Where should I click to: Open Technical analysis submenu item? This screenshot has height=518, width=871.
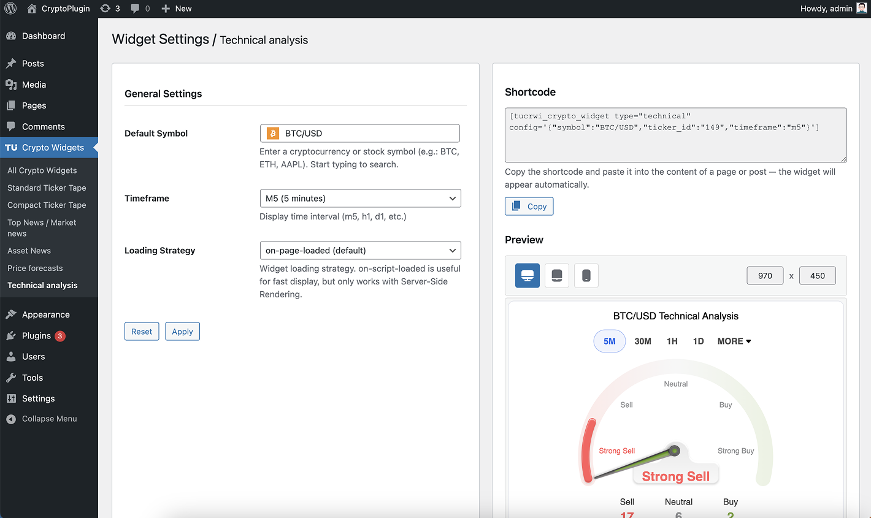pyautogui.click(x=42, y=285)
